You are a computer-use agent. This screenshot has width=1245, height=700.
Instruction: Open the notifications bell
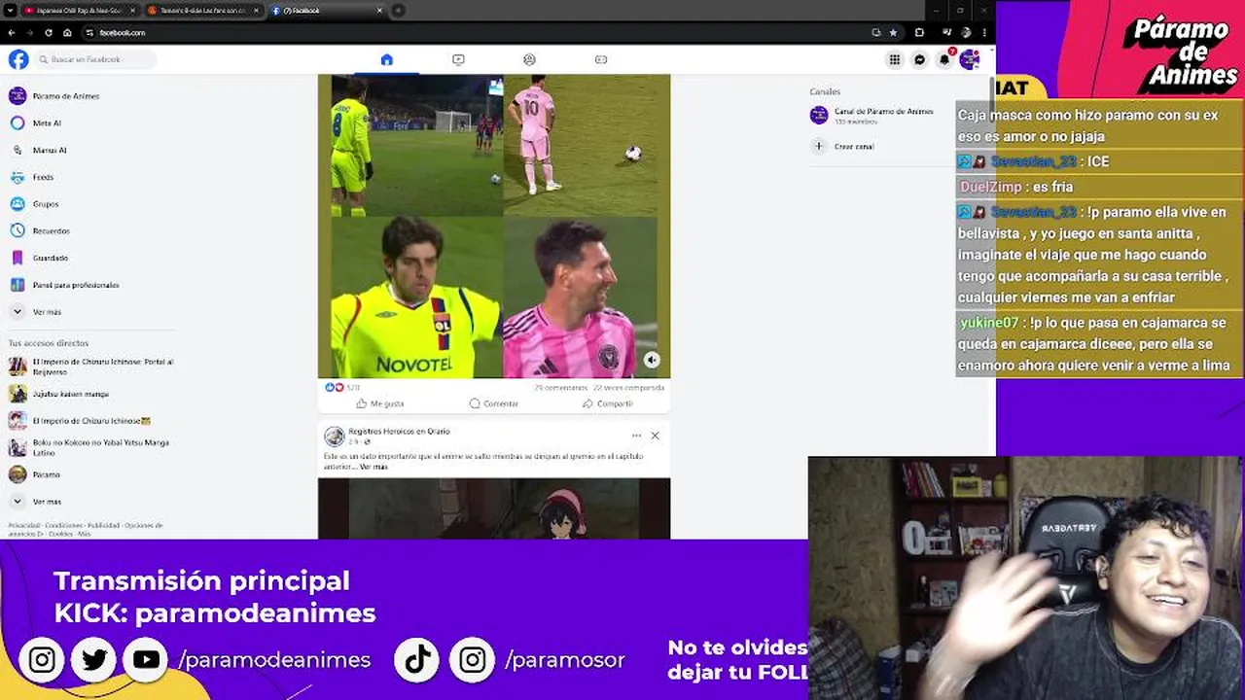pyautogui.click(x=944, y=59)
